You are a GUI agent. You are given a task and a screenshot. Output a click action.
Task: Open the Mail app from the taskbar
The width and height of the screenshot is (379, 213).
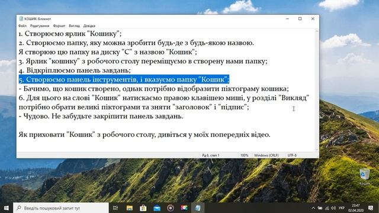pyautogui.click(x=157, y=208)
